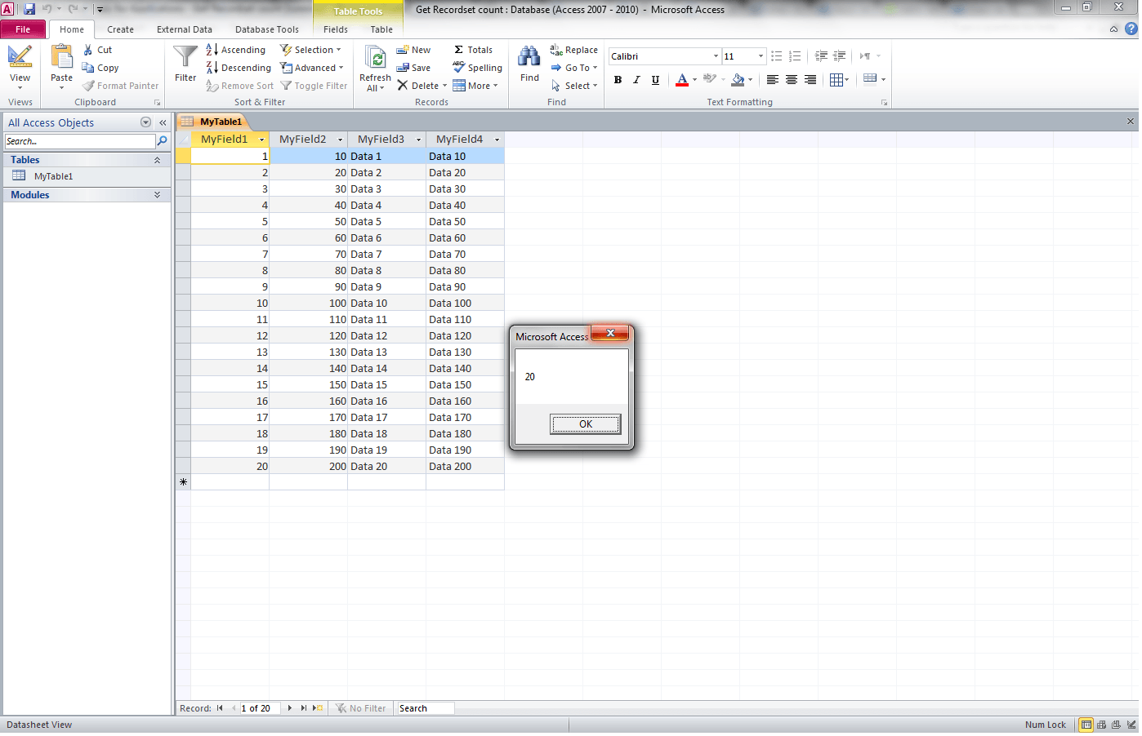Toggle italic formatting
This screenshot has width=1142, height=736.
coord(636,80)
